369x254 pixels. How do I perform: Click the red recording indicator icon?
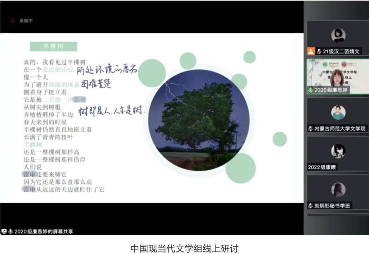tap(13, 21)
